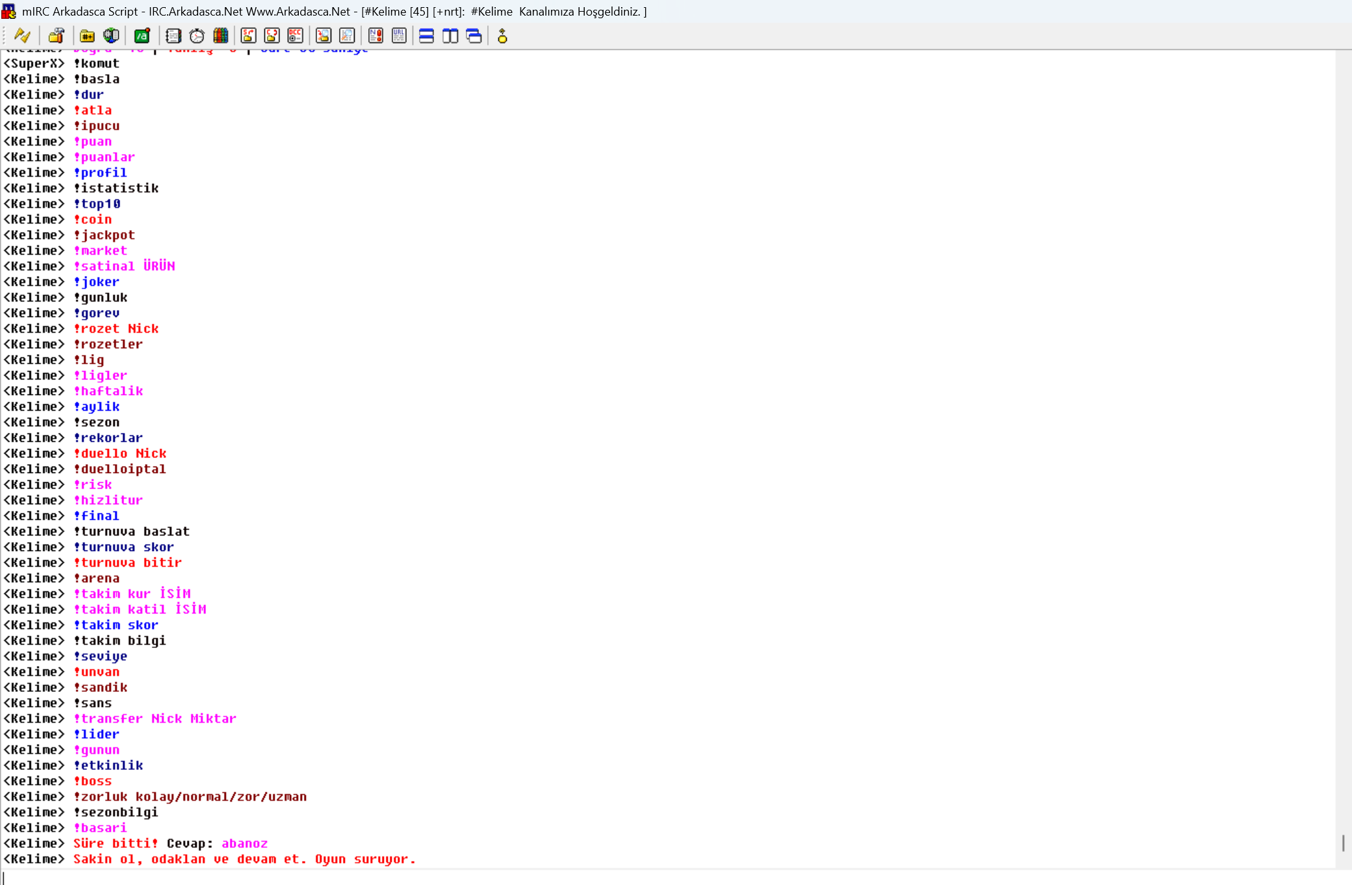
Task: Click the Connect lightning bolt icon
Action: [x=23, y=36]
